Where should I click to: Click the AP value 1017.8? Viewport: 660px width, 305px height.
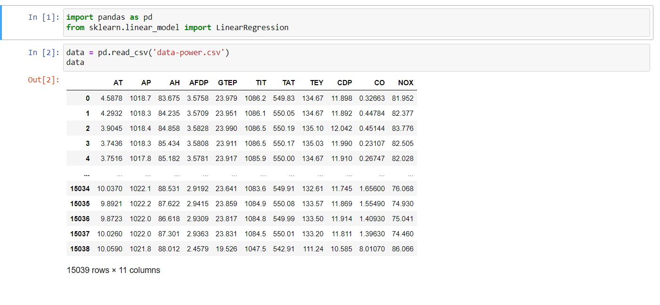(x=141, y=159)
